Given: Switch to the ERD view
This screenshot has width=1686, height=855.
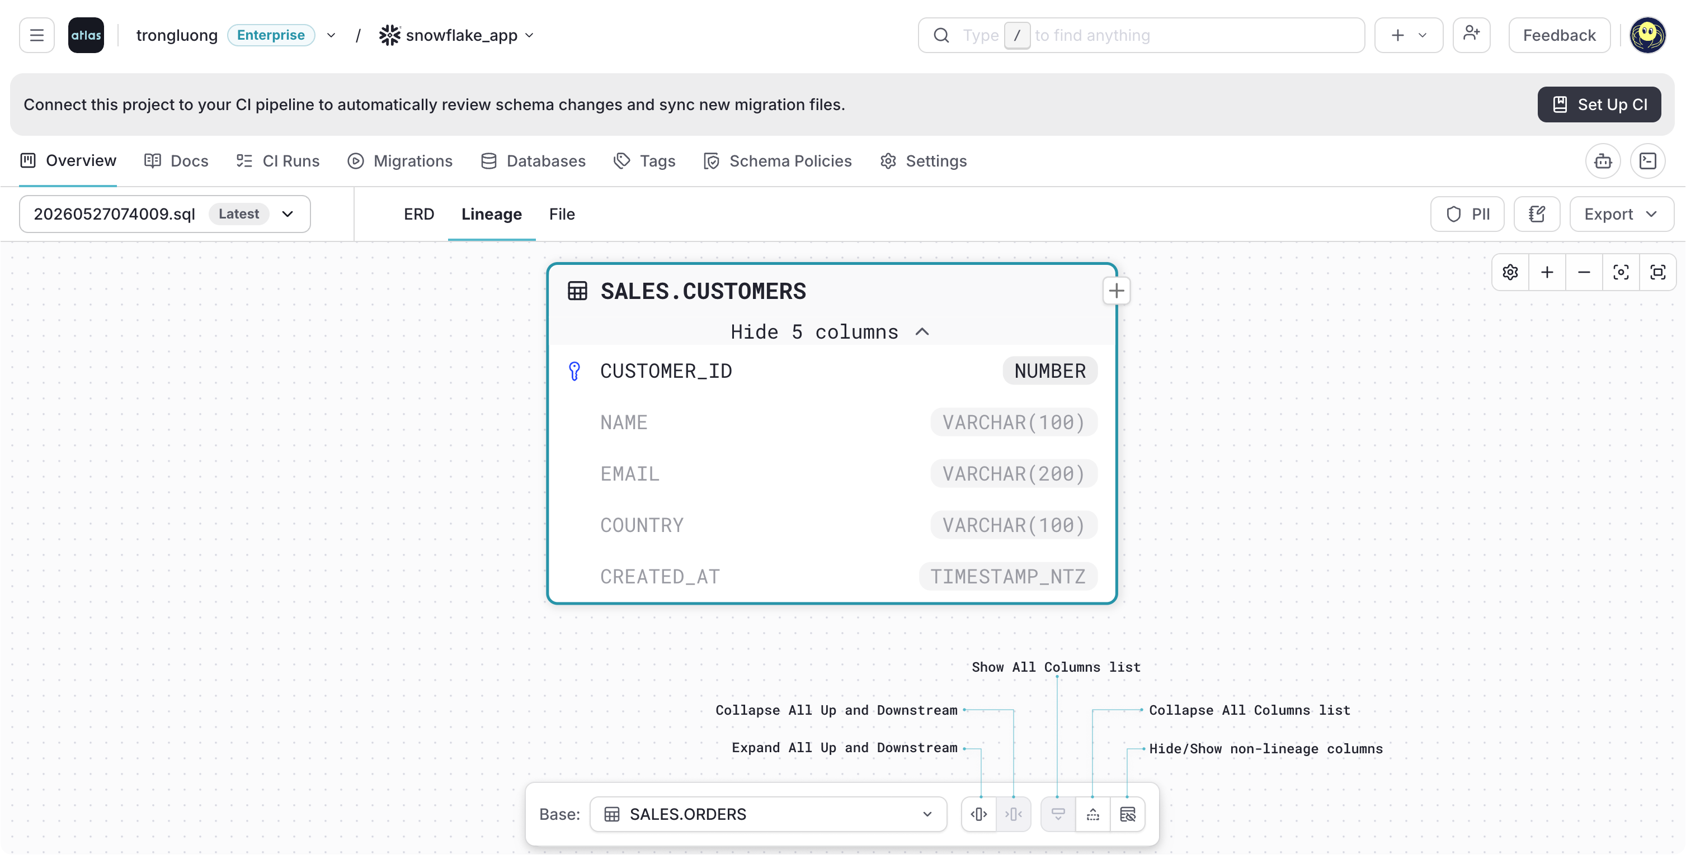Looking at the screenshot, I should [x=419, y=213].
